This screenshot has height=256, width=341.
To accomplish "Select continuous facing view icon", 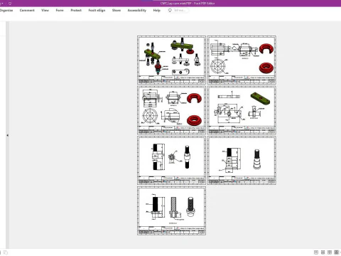I will 336,252.
